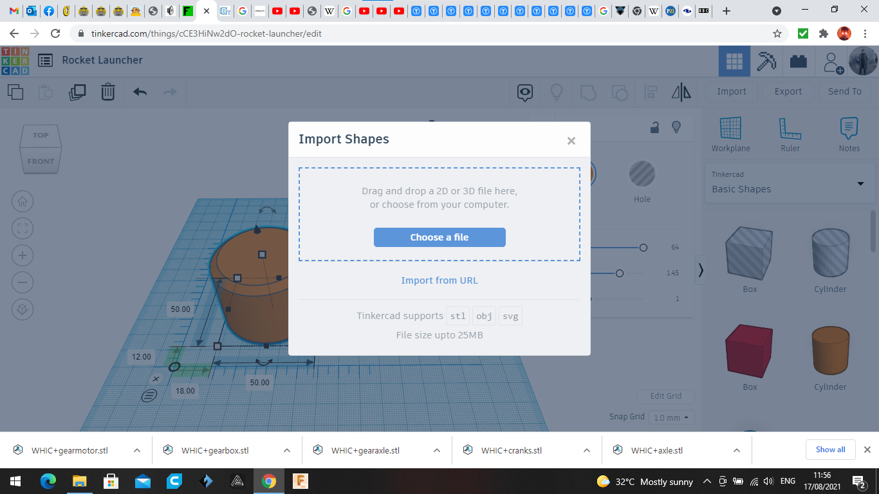Viewport: 879px width, 494px height.
Task: Click the 3D design grid view icon
Action: pos(734,61)
